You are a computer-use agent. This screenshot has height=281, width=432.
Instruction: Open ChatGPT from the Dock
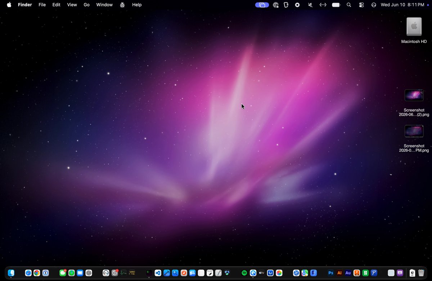pyautogui.click(x=89, y=273)
